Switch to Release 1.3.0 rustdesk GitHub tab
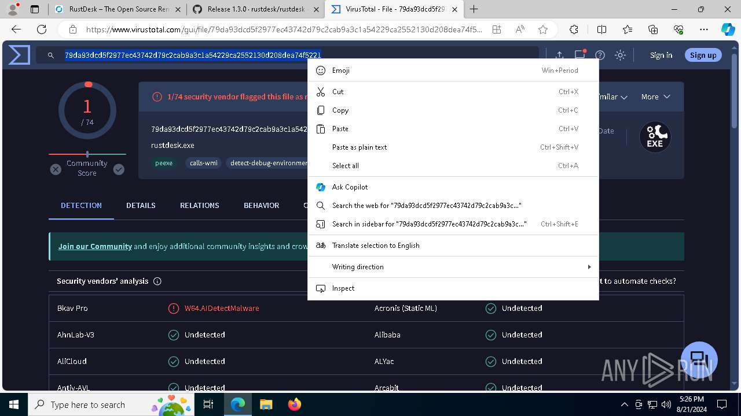 tap(256, 9)
